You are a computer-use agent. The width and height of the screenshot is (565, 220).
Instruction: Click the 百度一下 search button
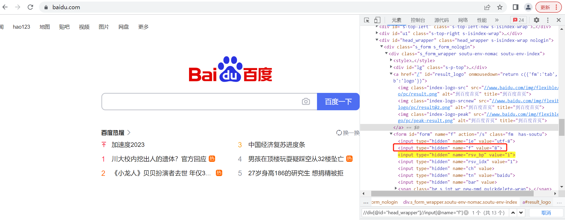pos(338,102)
